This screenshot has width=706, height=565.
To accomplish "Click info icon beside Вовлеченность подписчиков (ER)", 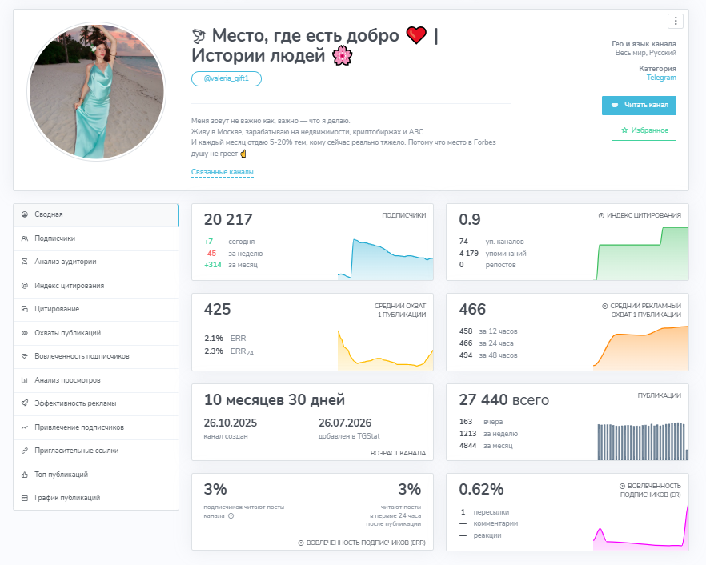I will coord(622,487).
